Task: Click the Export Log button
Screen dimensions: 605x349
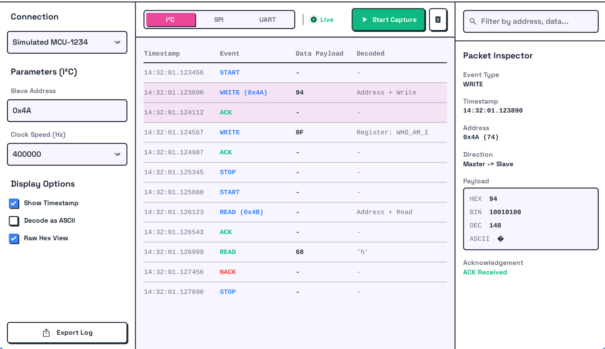Action: [67, 333]
